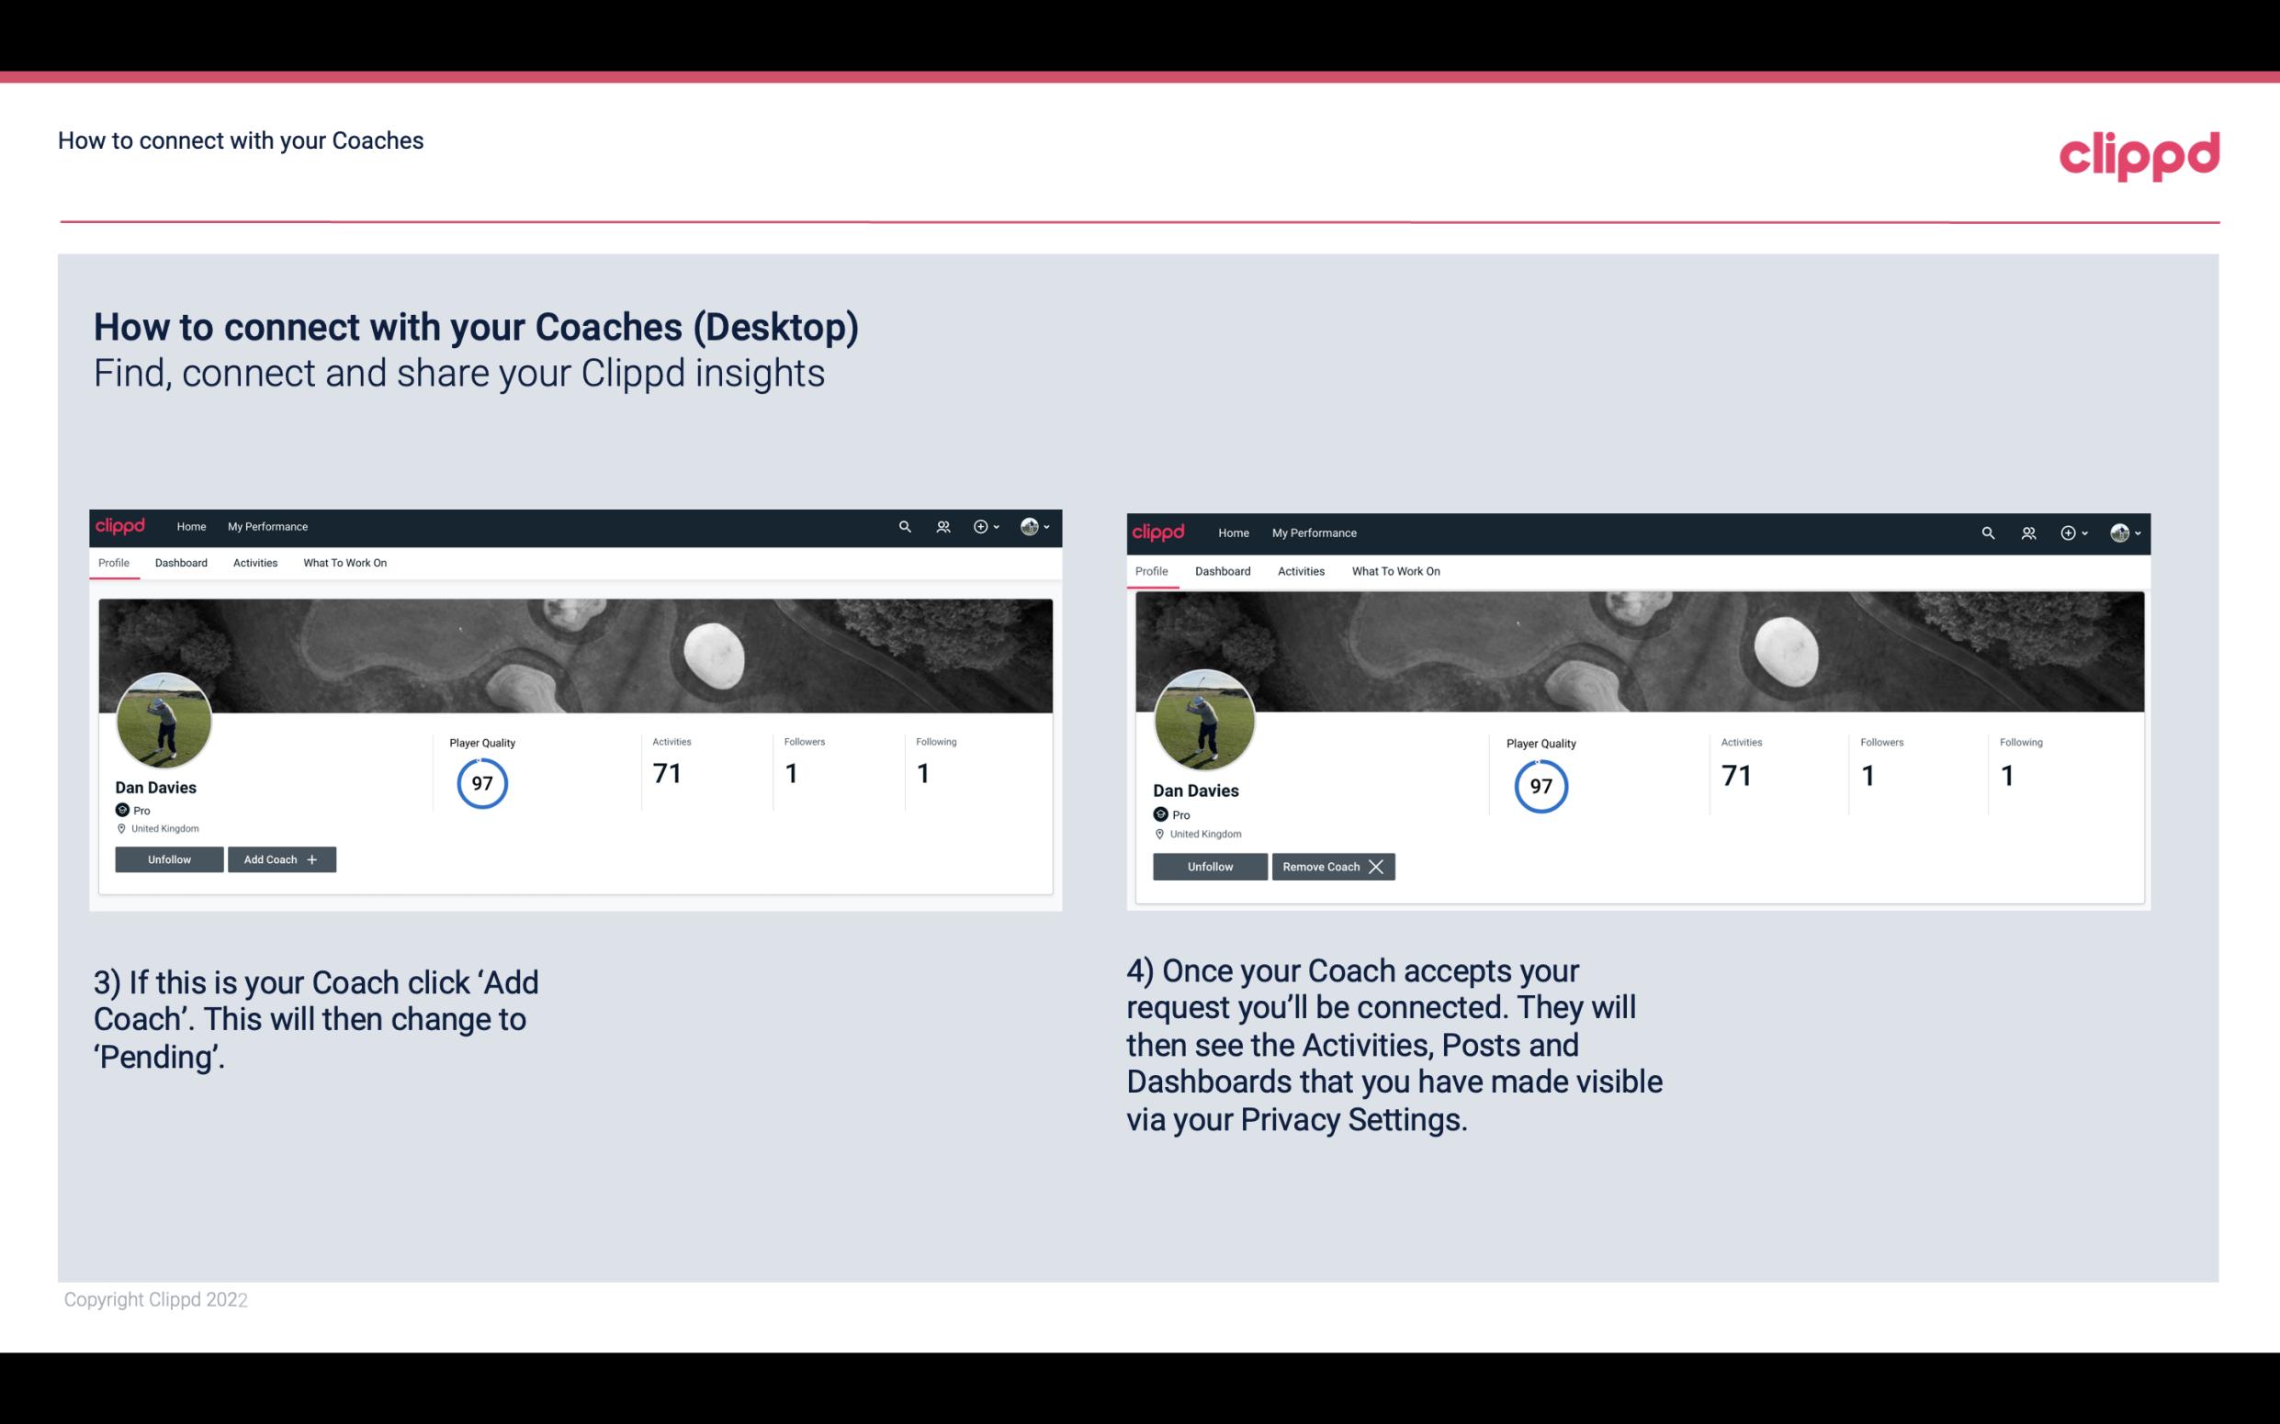Expand 'My Performance' dropdown in left nav

pos(265,527)
